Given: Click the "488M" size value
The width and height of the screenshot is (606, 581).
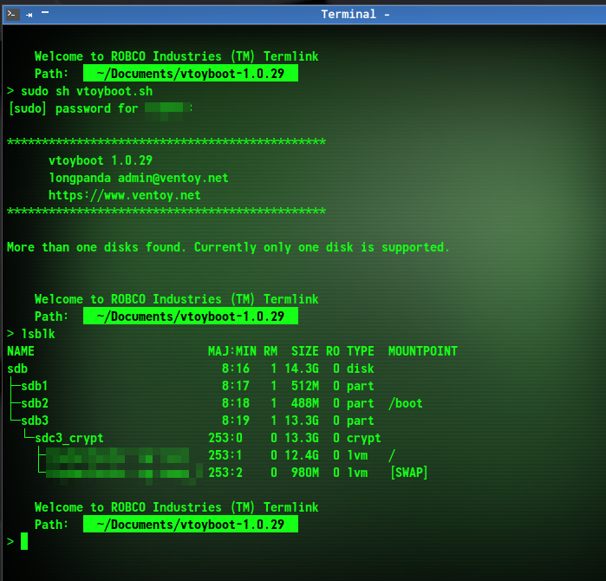Looking at the screenshot, I should pos(305,403).
